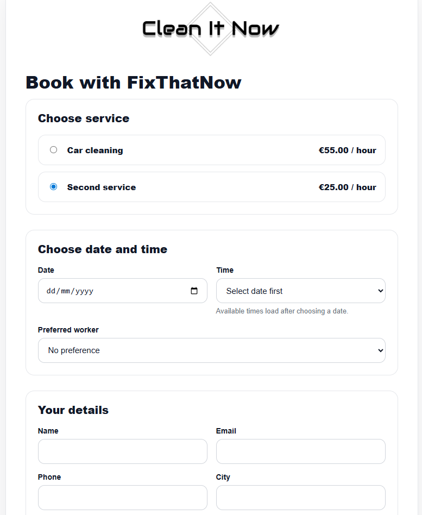Focus the Date input field

(x=123, y=291)
